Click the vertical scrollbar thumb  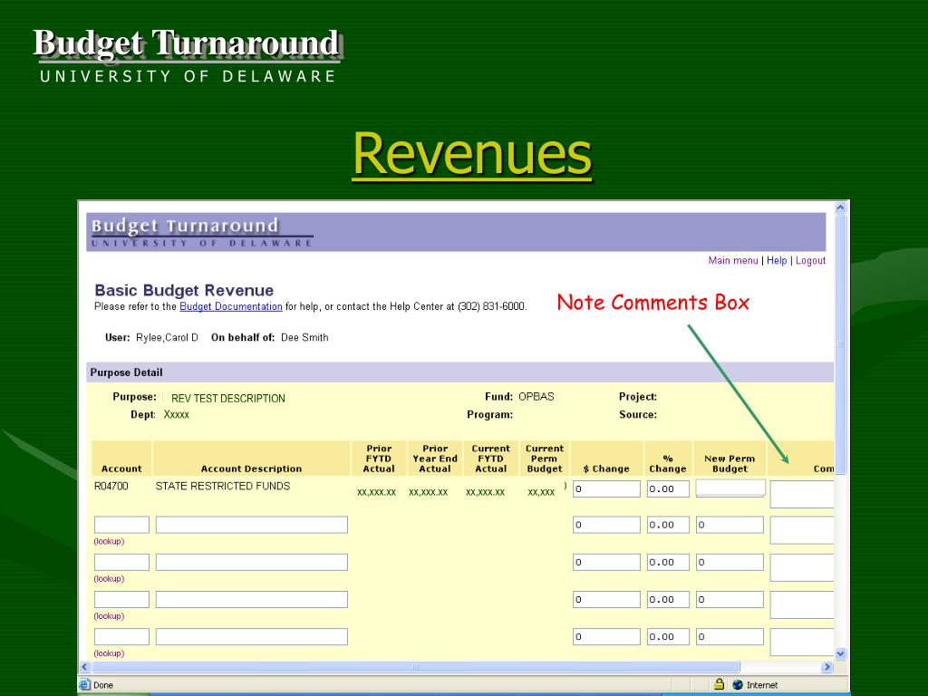click(840, 343)
